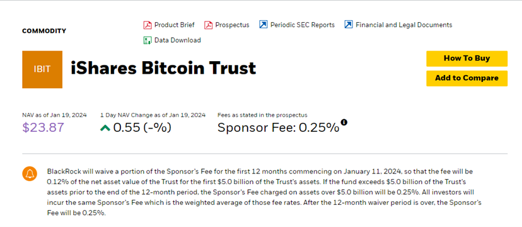
Task: Click the orange IBIT ticker tile
Action: (x=42, y=69)
